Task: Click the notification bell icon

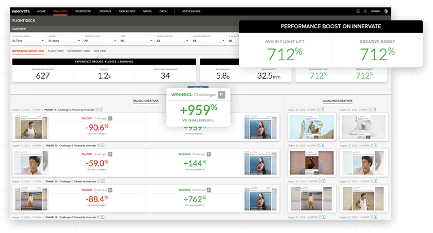Action: [x=365, y=11]
